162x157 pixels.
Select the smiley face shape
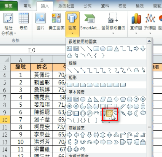(109, 113)
